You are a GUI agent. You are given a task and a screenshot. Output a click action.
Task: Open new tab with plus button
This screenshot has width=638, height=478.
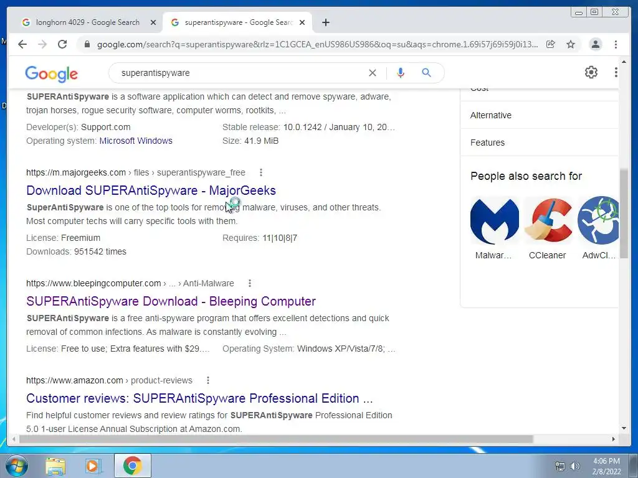point(325,22)
